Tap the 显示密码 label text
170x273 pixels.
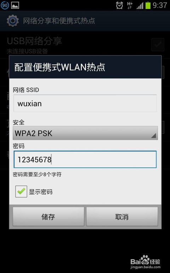pyautogui.click(x=41, y=192)
